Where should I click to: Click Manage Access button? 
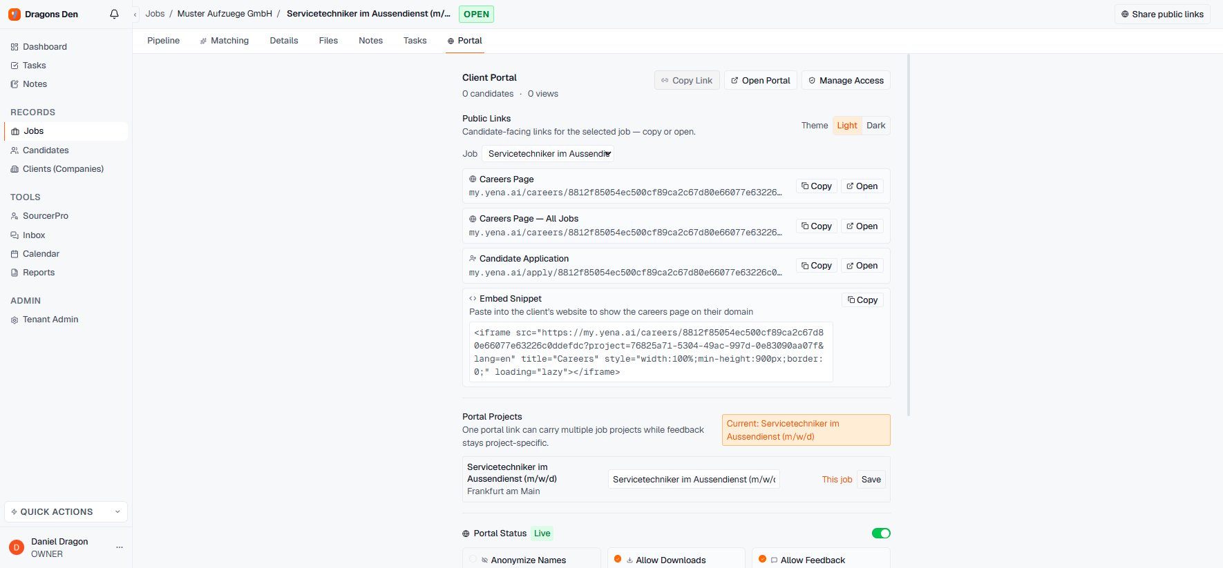pos(846,81)
